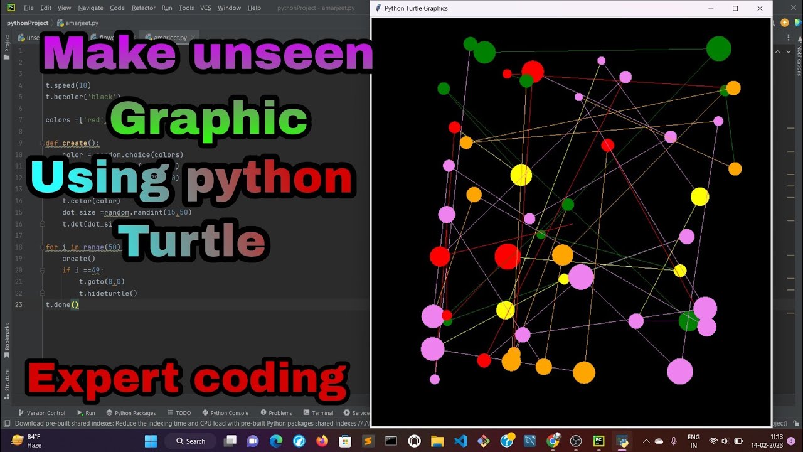This screenshot has width=803, height=452.
Task: Open Firefox from the taskbar
Action: click(x=322, y=441)
